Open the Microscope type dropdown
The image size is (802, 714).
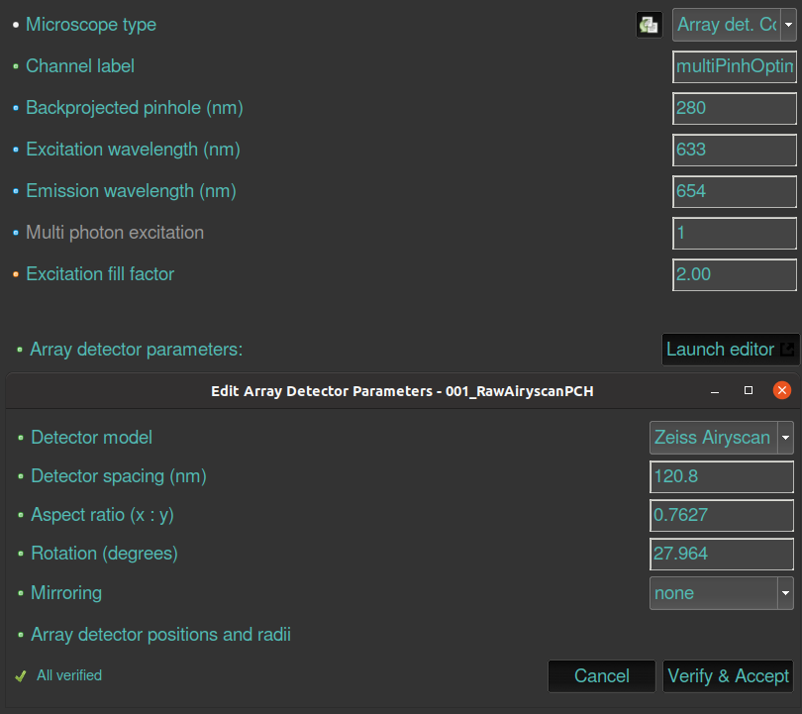[x=735, y=25]
